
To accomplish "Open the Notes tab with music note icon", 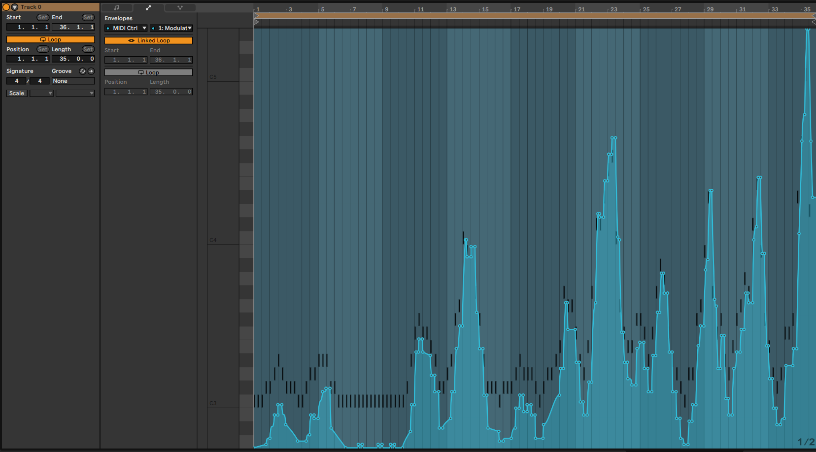I will tap(117, 8).
